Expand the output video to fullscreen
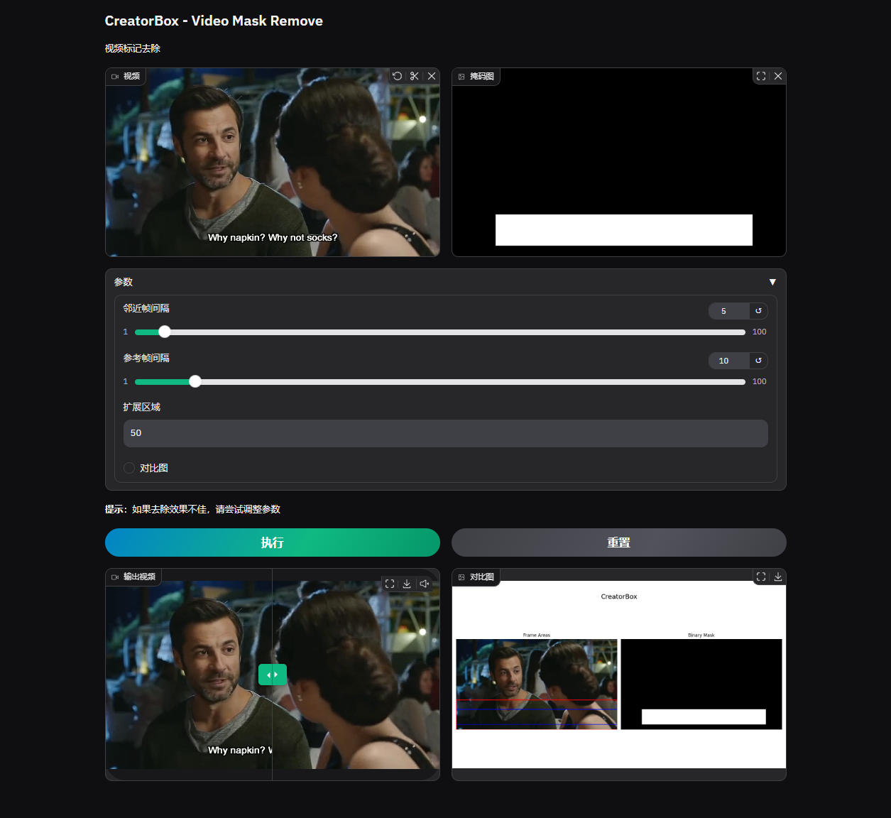The image size is (891, 818). click(390, 584)
